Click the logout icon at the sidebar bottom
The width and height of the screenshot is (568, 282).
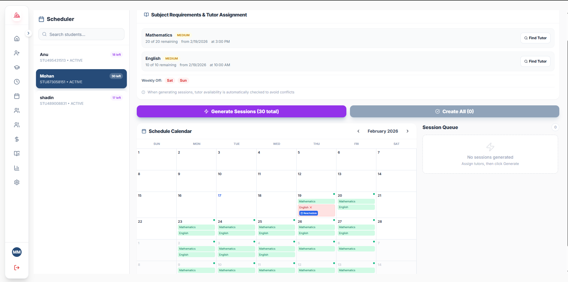pyautogui.click(x=17, y=267)
